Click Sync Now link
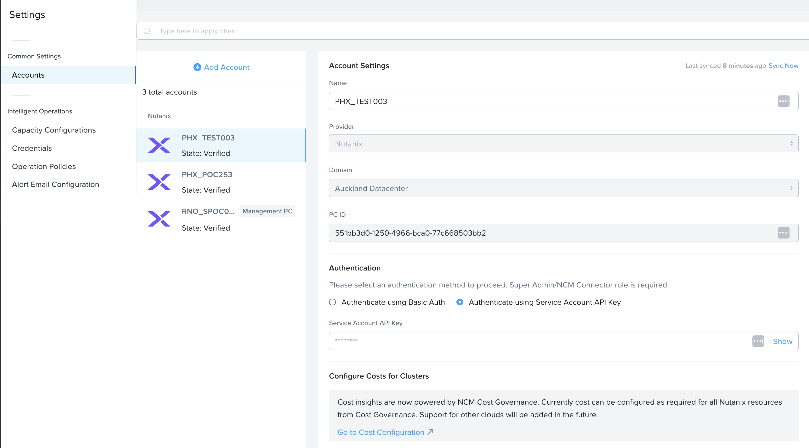The height and width of the screenshot is (448, 809). (x=784, y=66)
